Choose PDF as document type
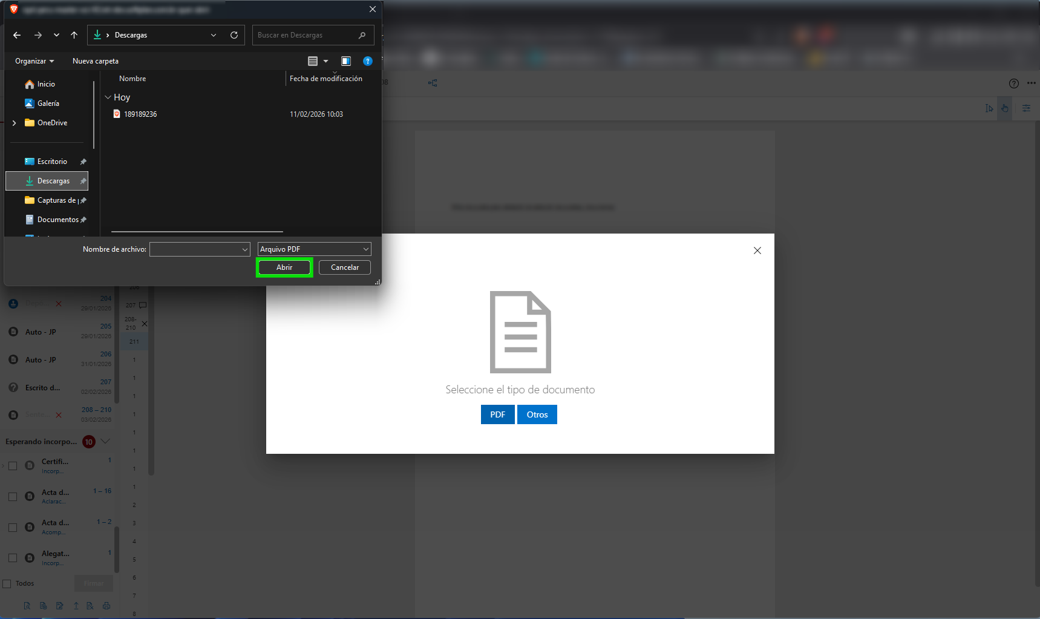The image size is (1040, 619). (497, 414)
